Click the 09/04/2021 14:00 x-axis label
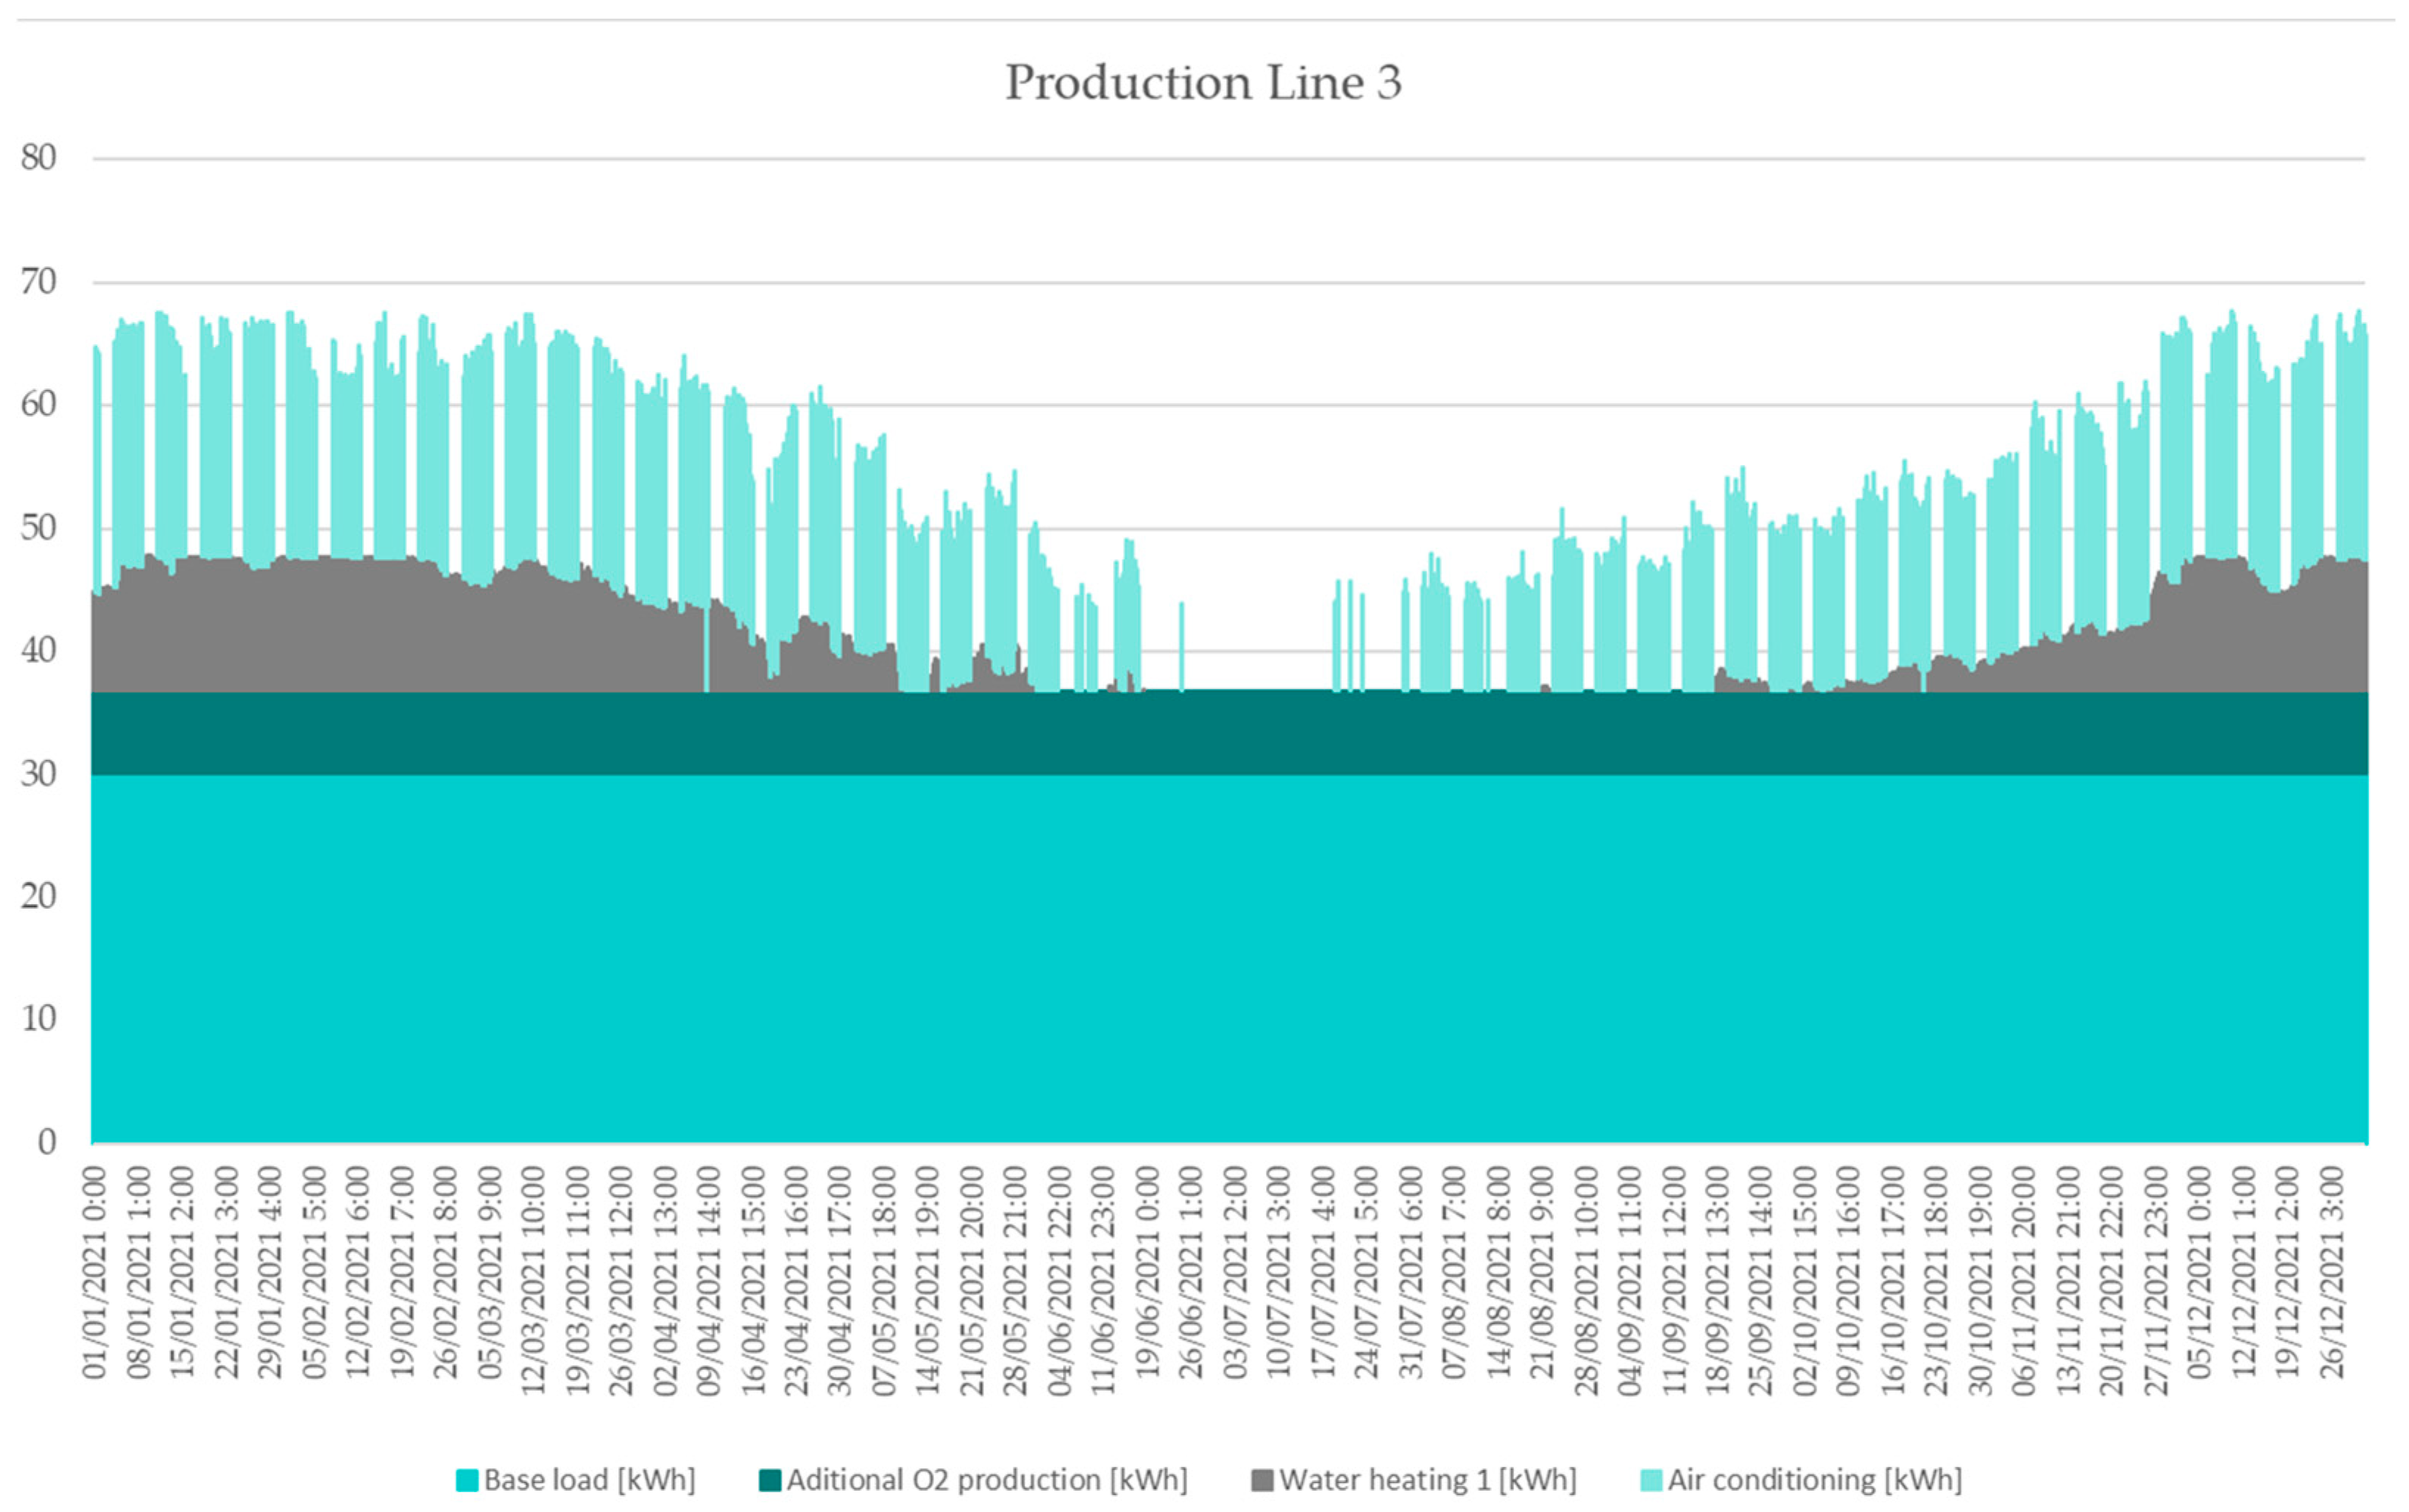This screenshot has height=1512, width=2409. 710,1280
